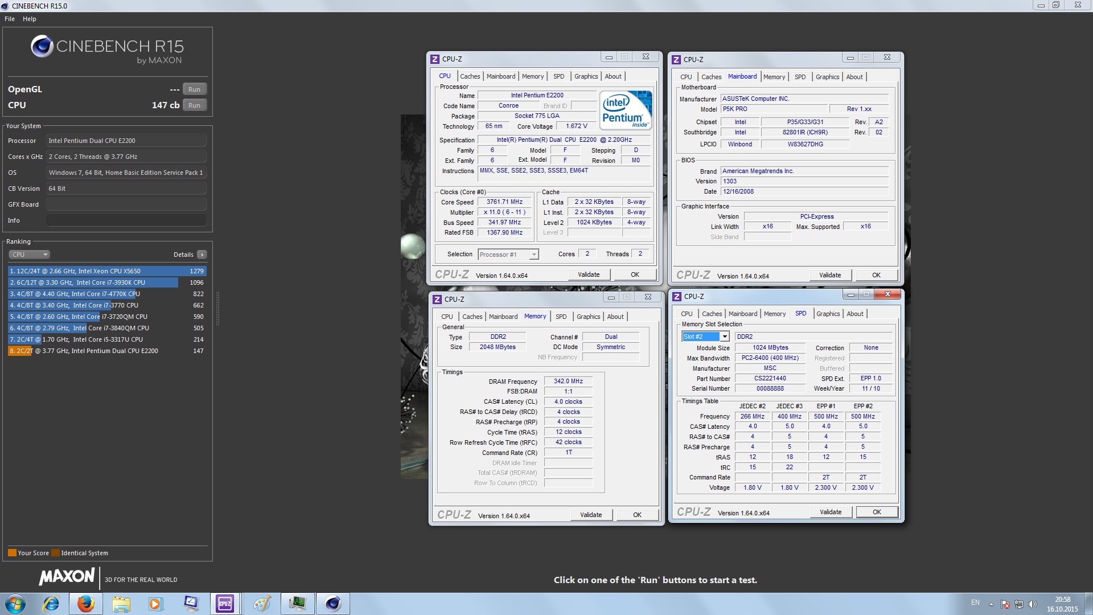
Task: Open Windows Media Player taskbar icon
Action: [x=155, y=604]
